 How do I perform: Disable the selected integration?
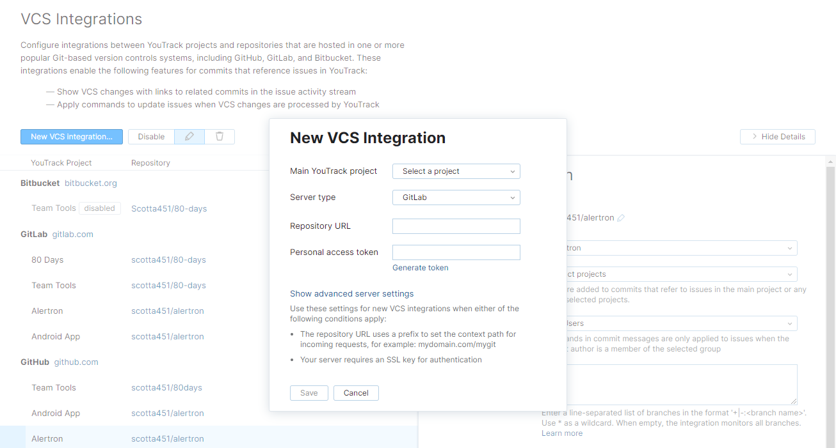point(151,136)
